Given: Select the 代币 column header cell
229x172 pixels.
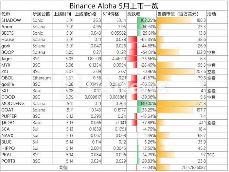Looking at the screenshot, I should click(16, 14).
